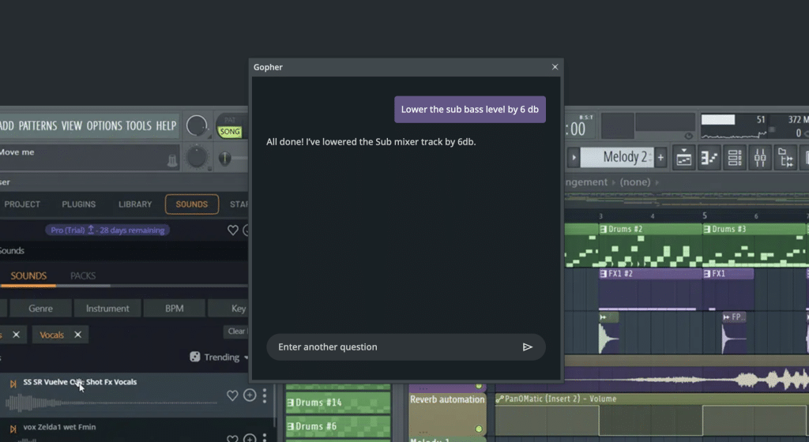
Task: Open favorites with the heart icon at top
Action: click(x=233, y=230)
